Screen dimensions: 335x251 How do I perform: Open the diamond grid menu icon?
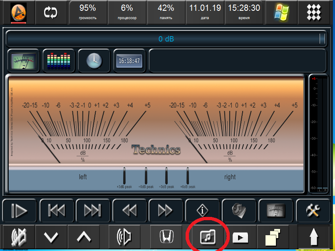[x=314, y=12]
